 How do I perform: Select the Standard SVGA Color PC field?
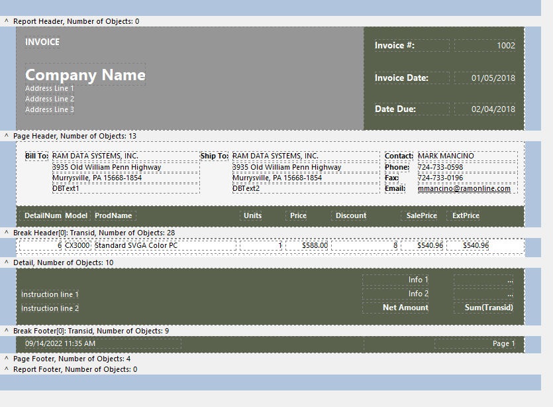165,245
